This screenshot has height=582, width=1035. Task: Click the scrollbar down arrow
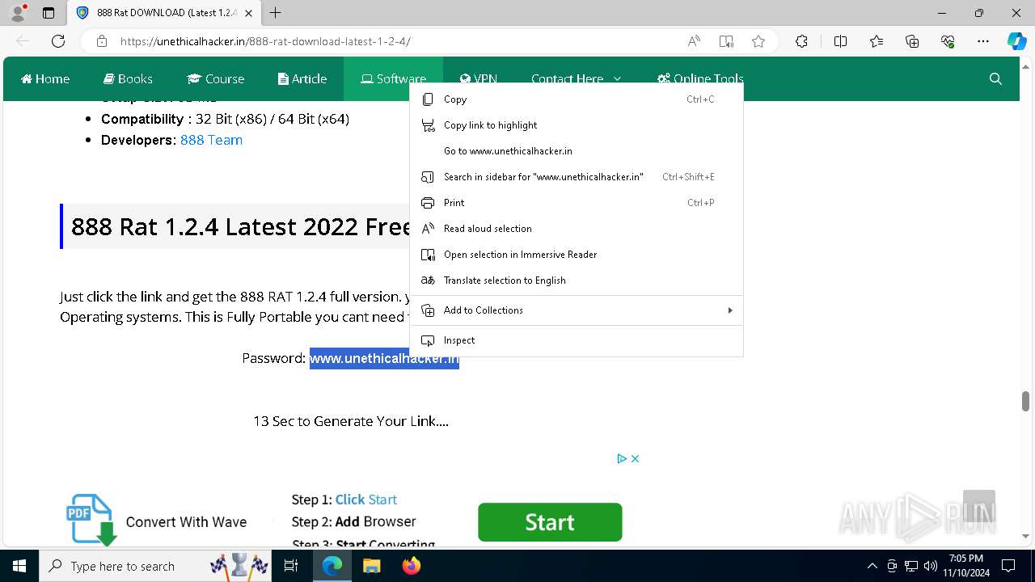pos(1025,536)
